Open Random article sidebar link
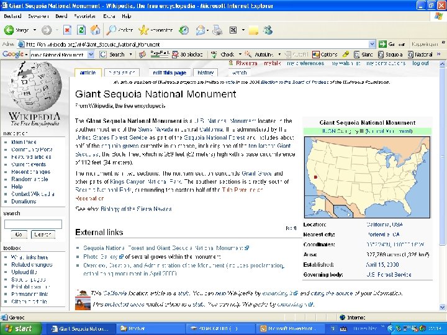 point(30,179)
